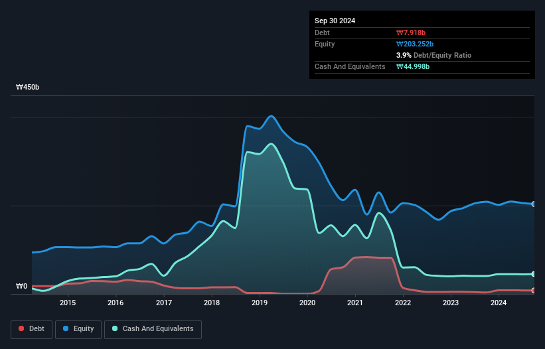This screenshot has width=545, height=349.
Task: Toggle the Equity series legend button
Action: tap(78, 329)
